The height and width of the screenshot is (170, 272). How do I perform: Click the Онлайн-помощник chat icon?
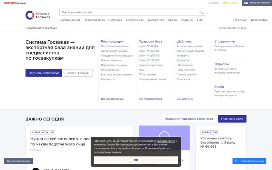pos(236,161)
